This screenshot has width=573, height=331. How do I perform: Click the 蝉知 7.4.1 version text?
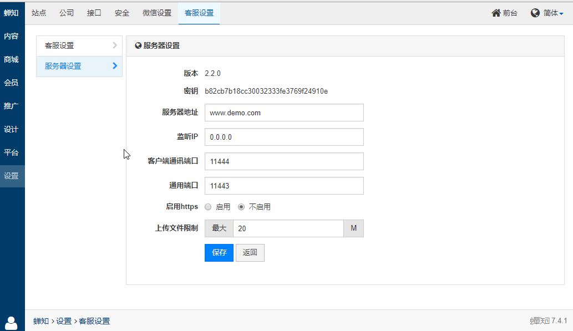[549, 321]
